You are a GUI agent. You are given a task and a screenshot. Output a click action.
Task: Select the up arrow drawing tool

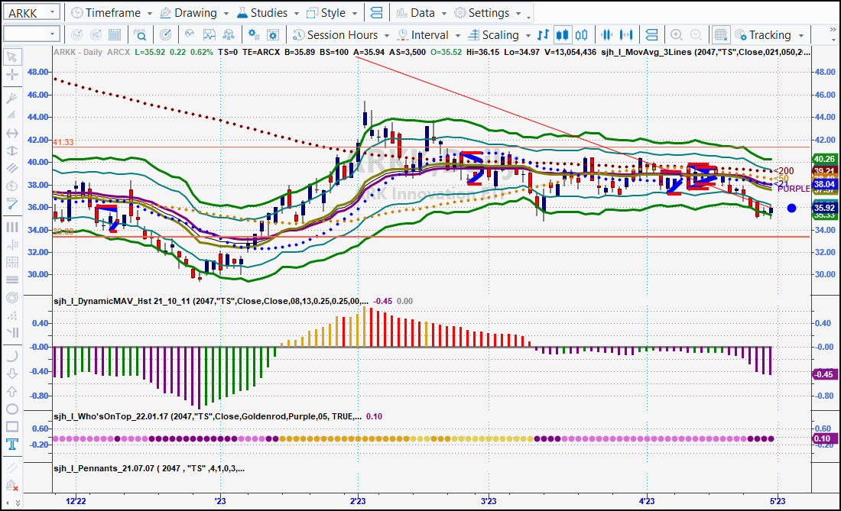[x=11, y=392]
